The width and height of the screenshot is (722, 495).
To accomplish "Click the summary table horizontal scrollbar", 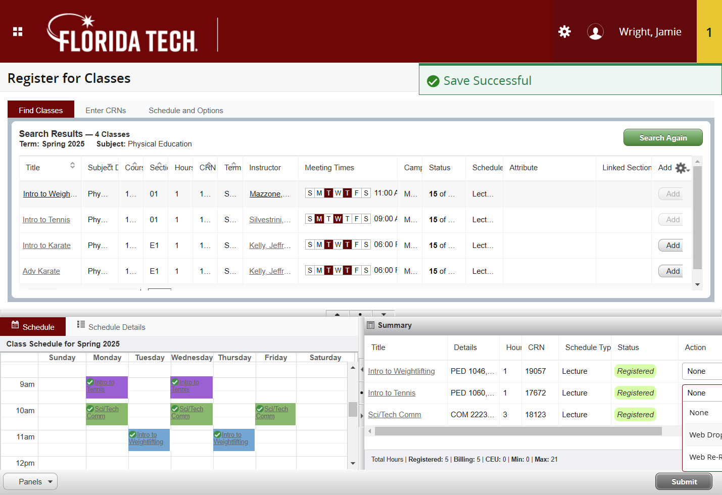I will 518,431.
